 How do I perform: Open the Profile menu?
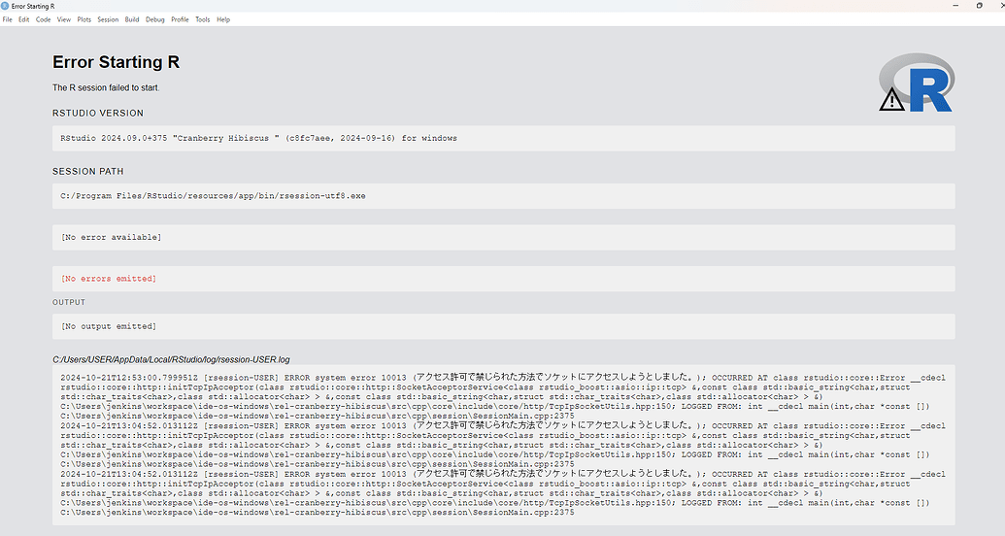[180, 19]
